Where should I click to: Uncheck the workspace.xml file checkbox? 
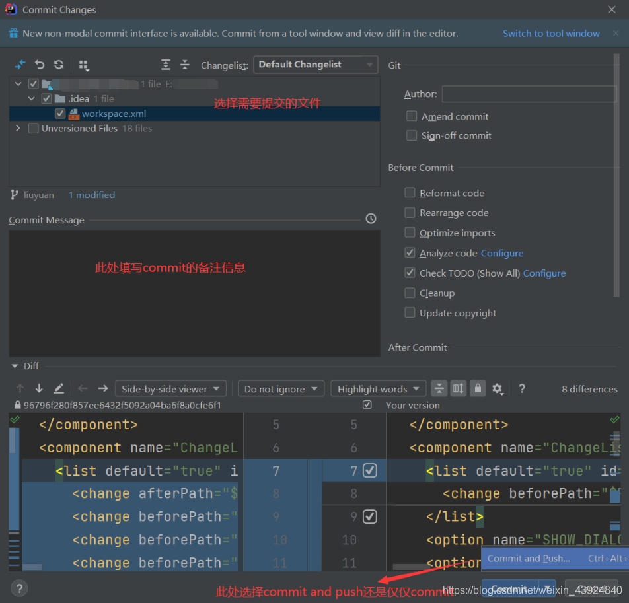click(60, 114)
